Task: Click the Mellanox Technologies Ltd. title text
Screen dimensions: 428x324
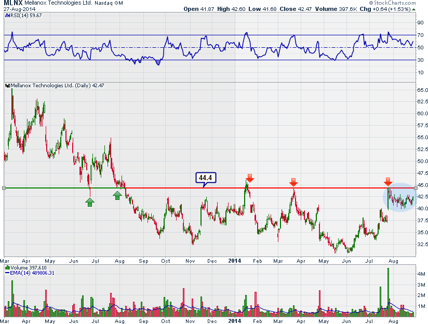Action: click(58, 3)
